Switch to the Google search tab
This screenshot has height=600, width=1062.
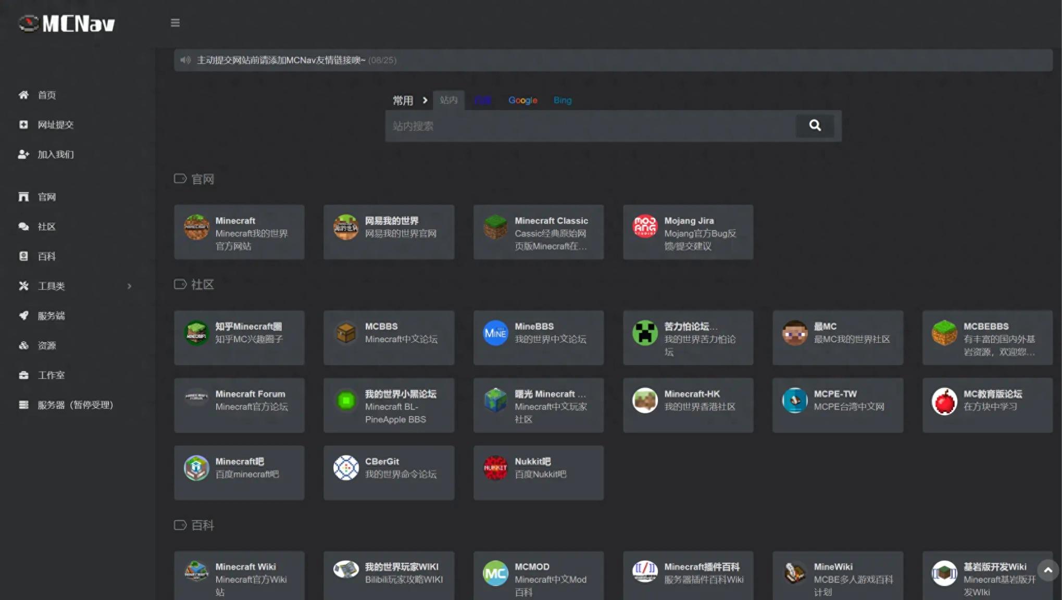point(522,100)
